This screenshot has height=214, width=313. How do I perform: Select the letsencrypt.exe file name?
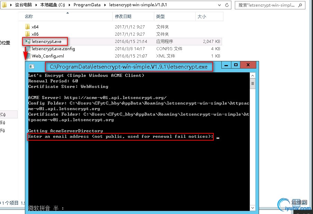(46, 41)
